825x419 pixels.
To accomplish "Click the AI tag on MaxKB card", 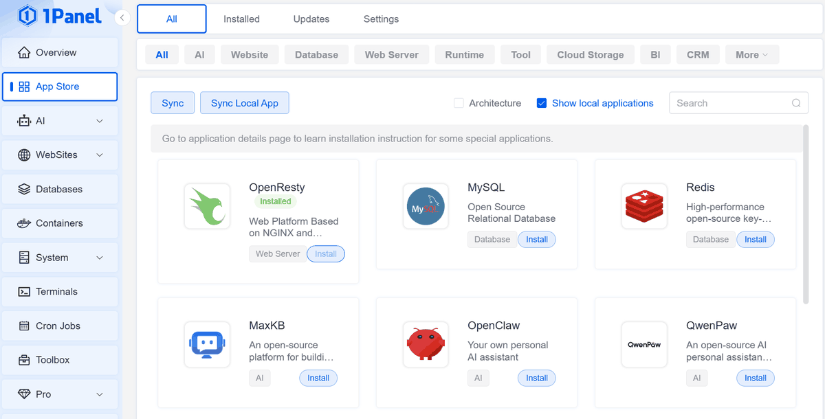I will click(x=260, y=378).
